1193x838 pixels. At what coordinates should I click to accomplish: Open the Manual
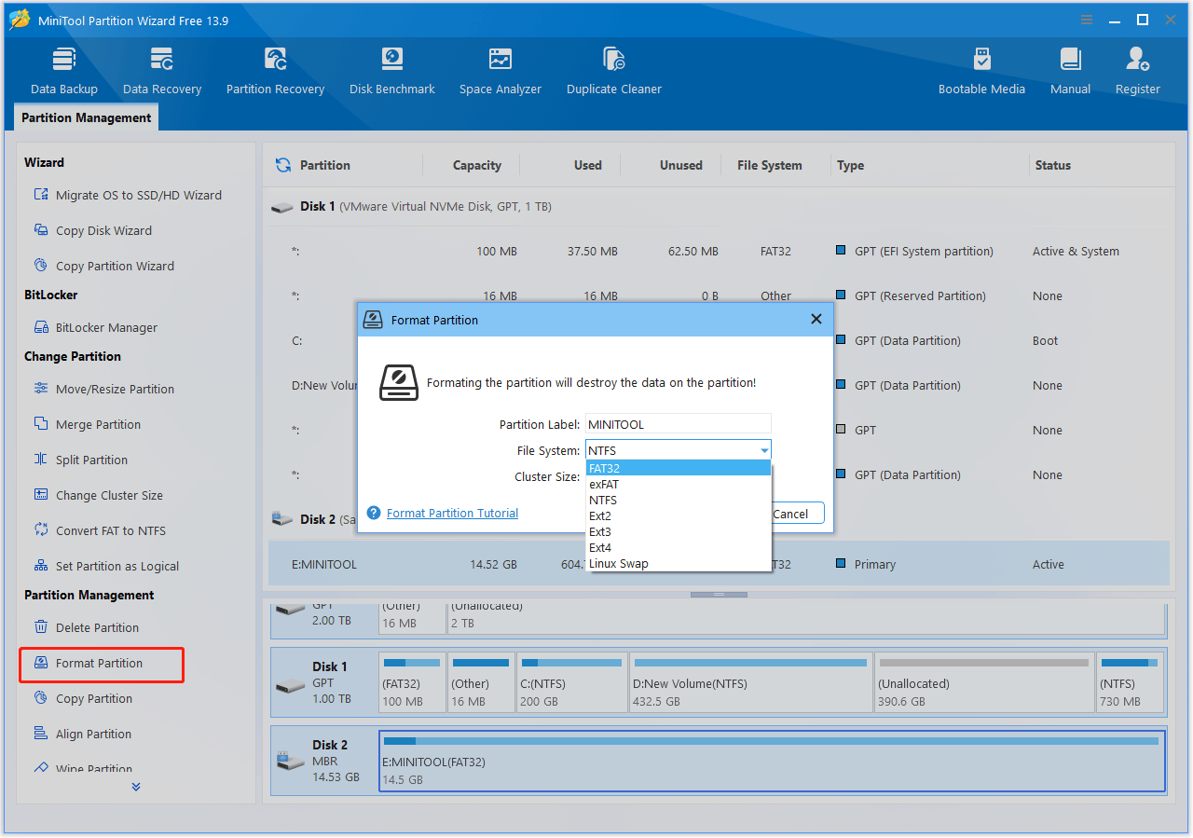coord(1070,72)
